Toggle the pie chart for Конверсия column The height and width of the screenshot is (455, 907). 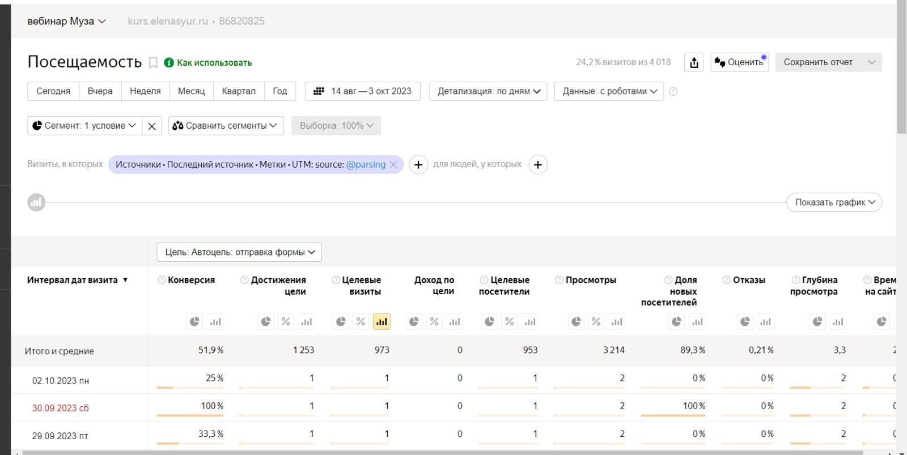pos(194,322)
